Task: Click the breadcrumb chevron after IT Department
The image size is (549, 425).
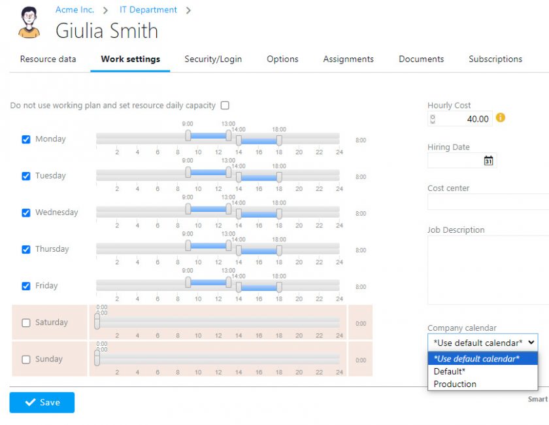Action: point(188,10)
